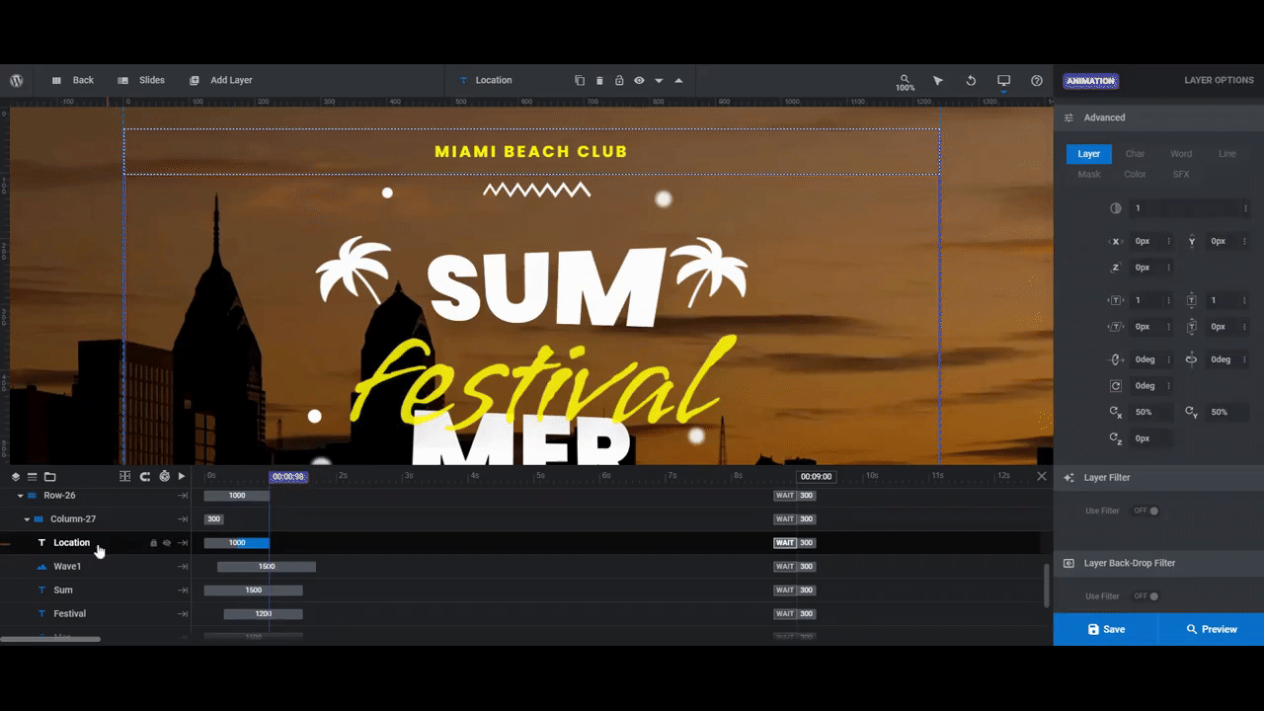Viewport: 1264px width, 711px height.
Task: Duplicate the Location layer via copy icon
Action: point(580,80)
